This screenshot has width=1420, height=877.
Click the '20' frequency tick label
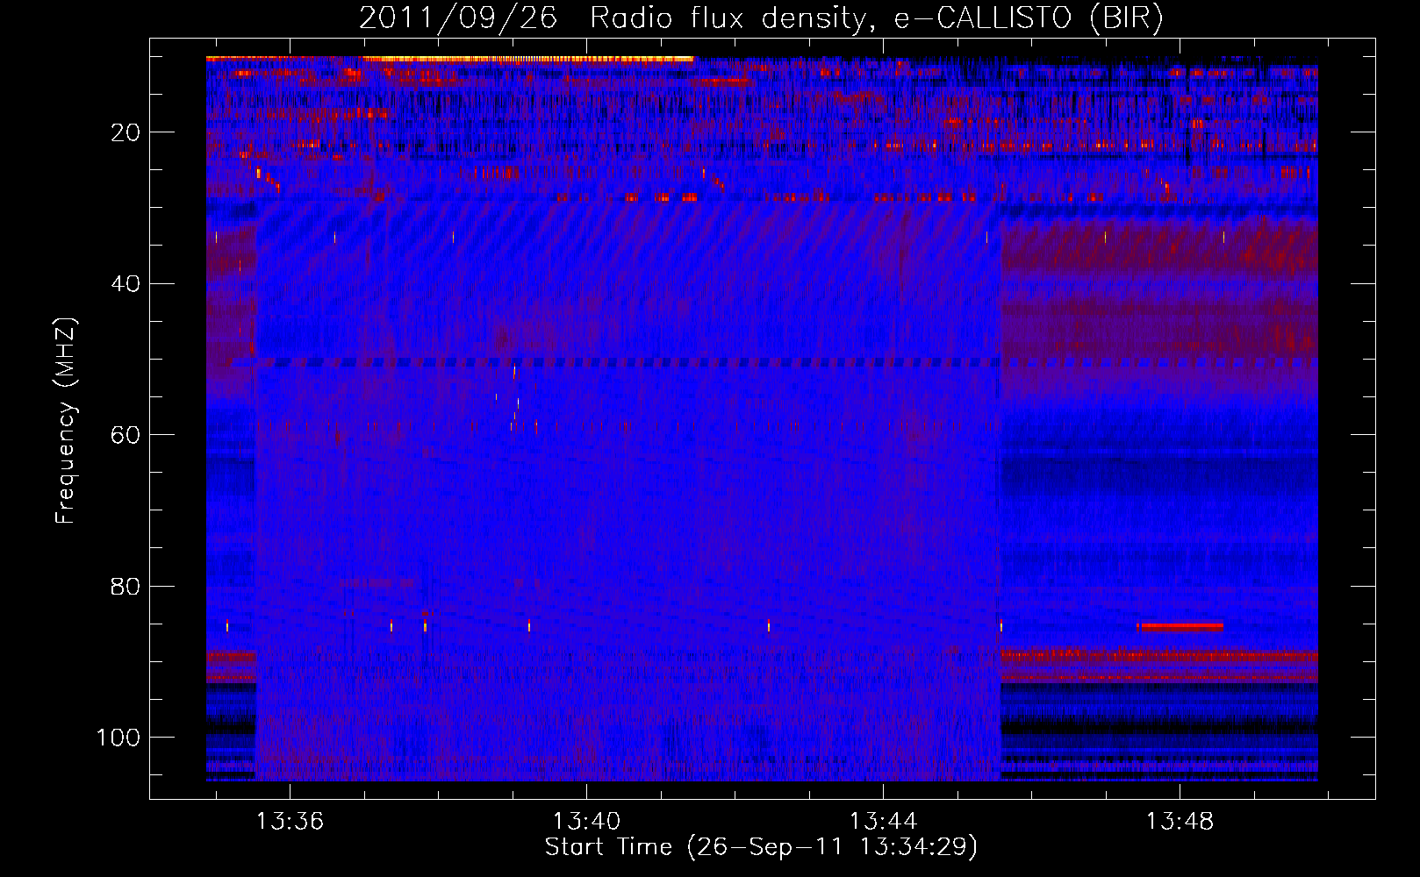(x=126, y=132)
